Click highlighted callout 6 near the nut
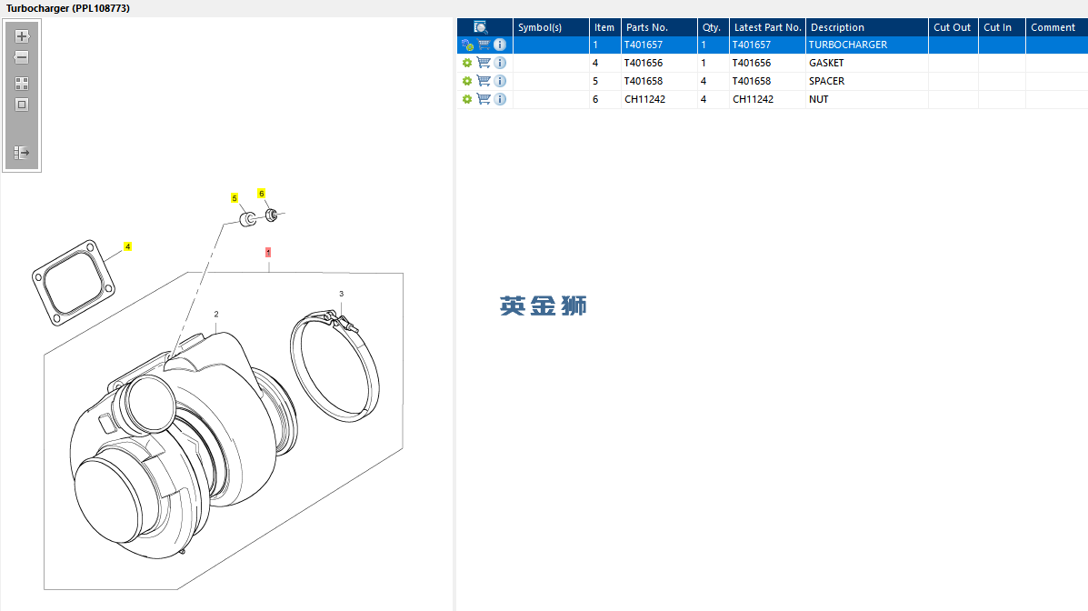The height and width of the screenshot is (611, 1088). (261, 193)
